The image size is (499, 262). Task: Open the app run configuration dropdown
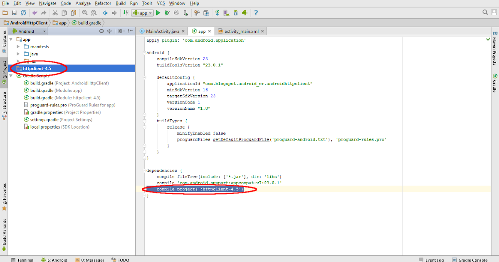pos(143,13)
